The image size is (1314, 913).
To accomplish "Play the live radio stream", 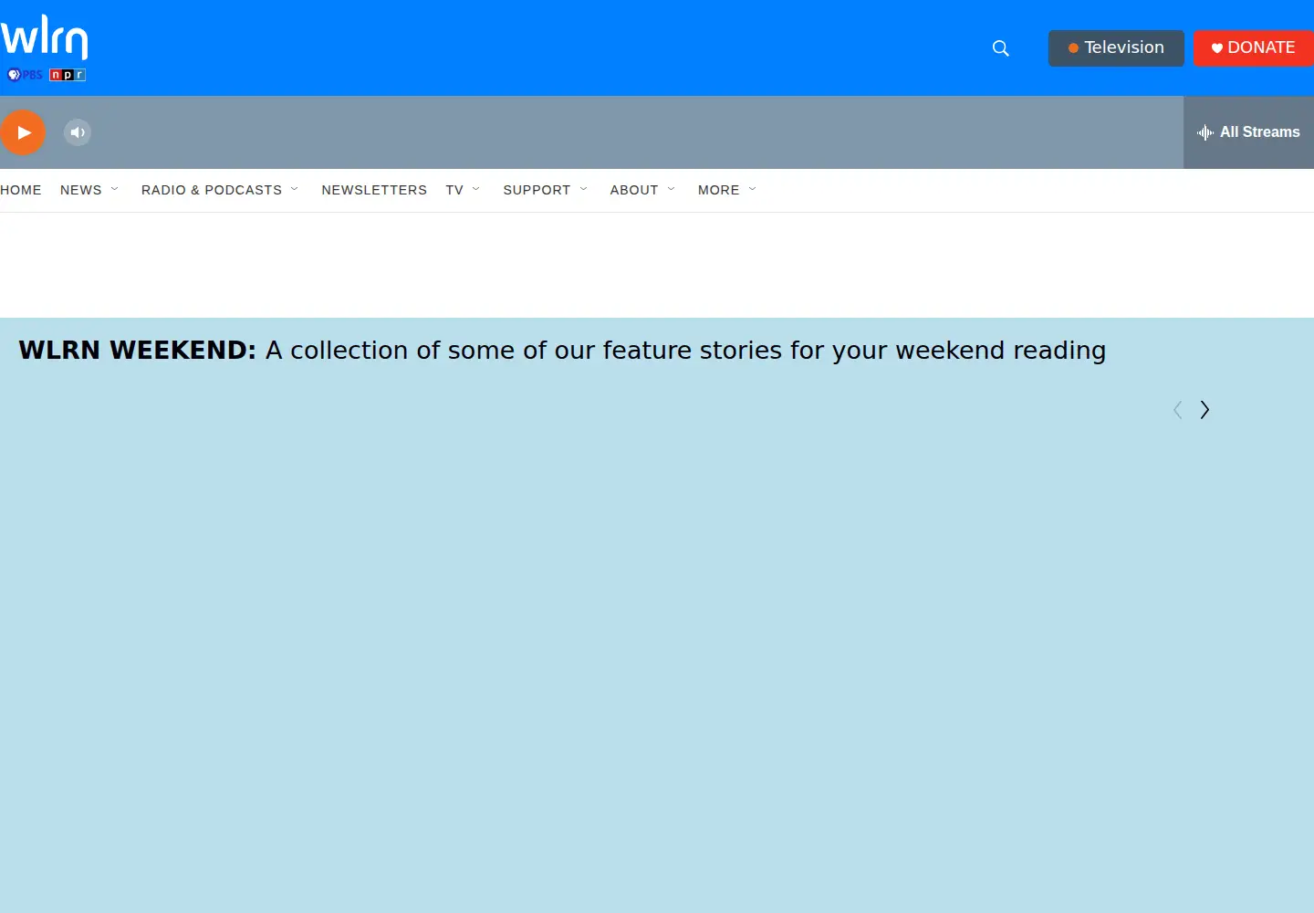I will point(23,132).
